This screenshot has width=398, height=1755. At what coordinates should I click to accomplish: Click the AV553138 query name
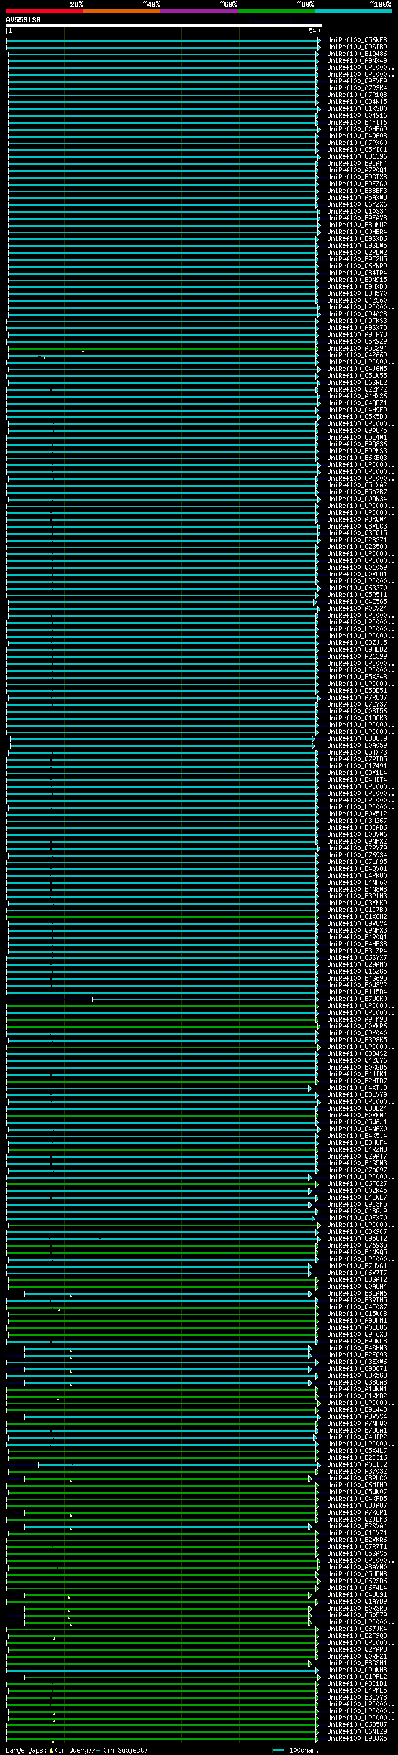click(23, 21)
